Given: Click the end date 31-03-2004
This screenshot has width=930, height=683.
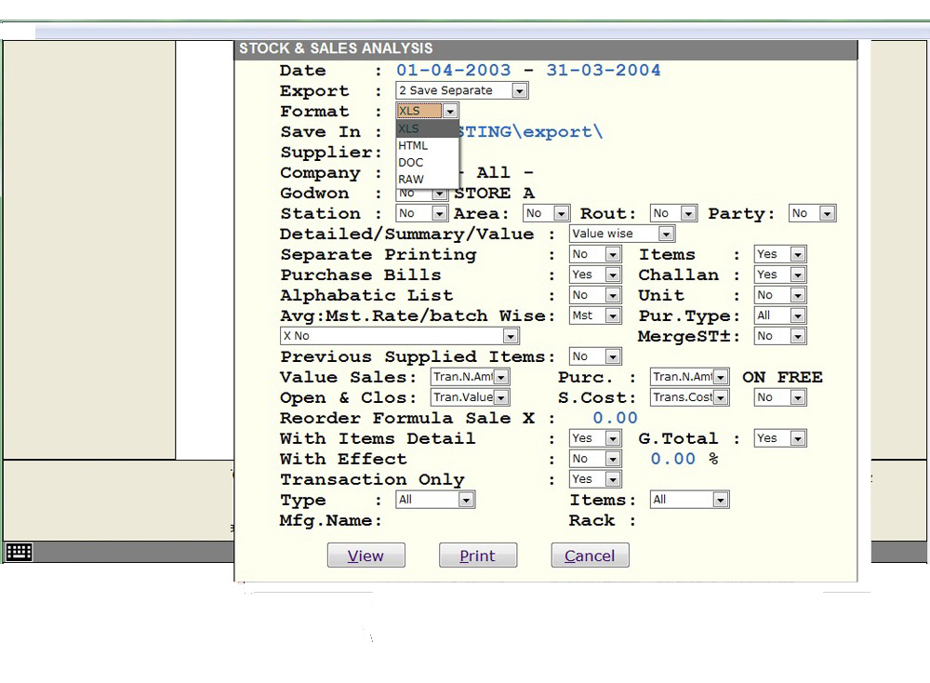Looking at the screenshot, I should pos(604,70).
